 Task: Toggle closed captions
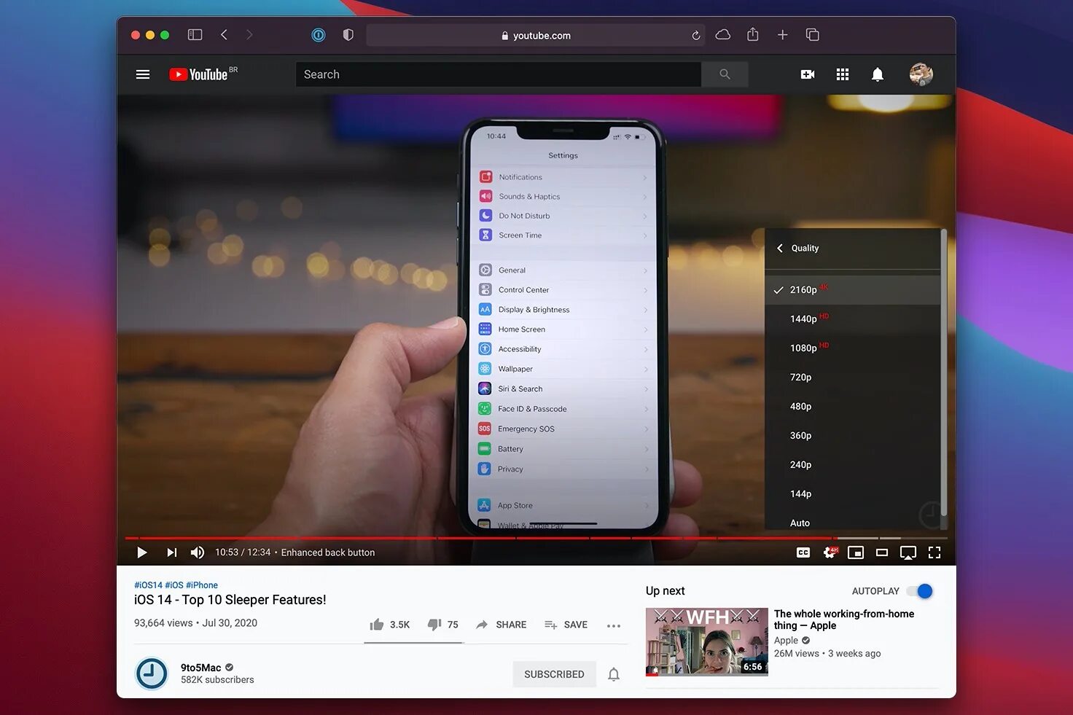[x=803, y=552]
